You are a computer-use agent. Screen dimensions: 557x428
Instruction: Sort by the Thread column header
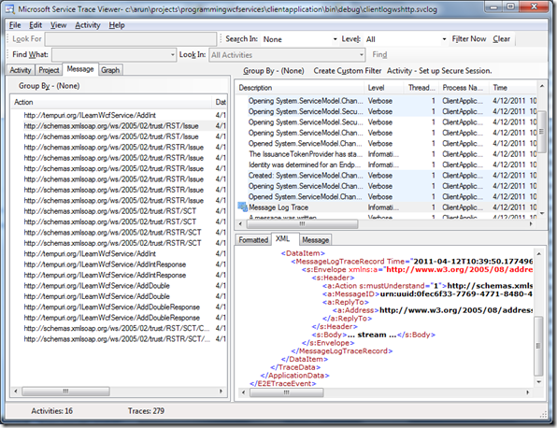click(x=421, y=88)
